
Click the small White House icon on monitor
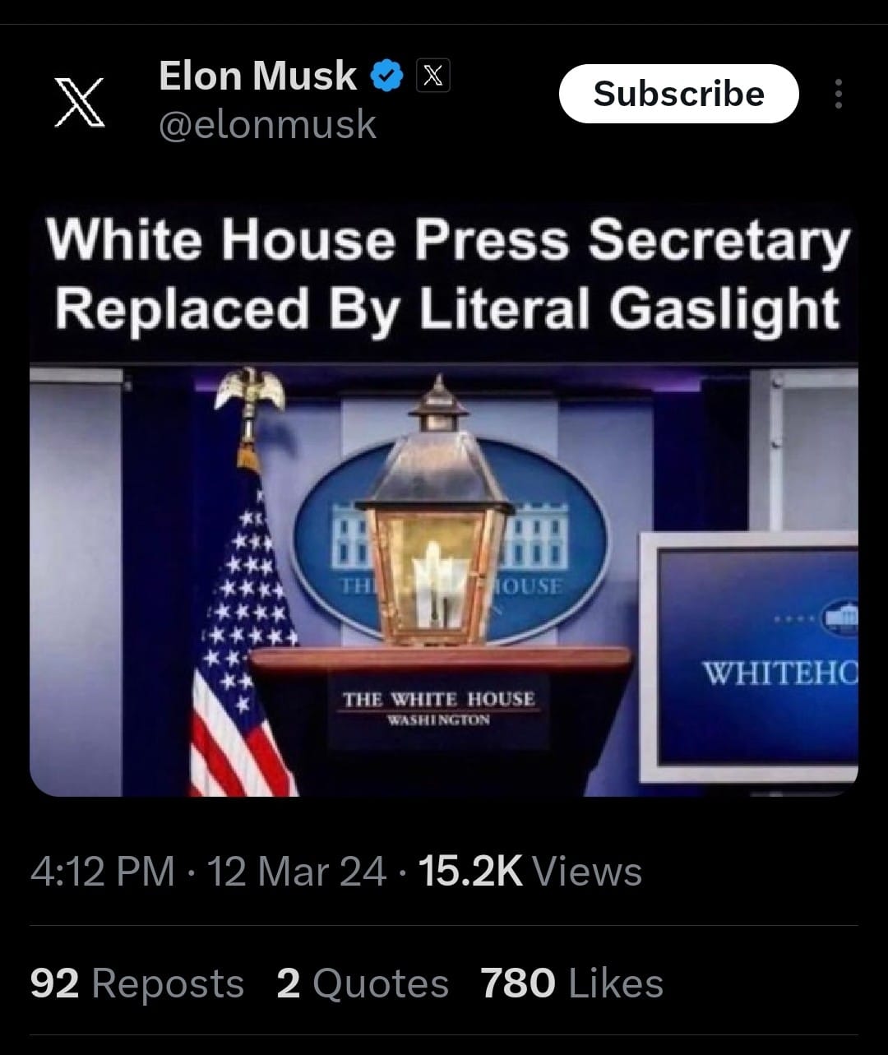pos(839,617)
